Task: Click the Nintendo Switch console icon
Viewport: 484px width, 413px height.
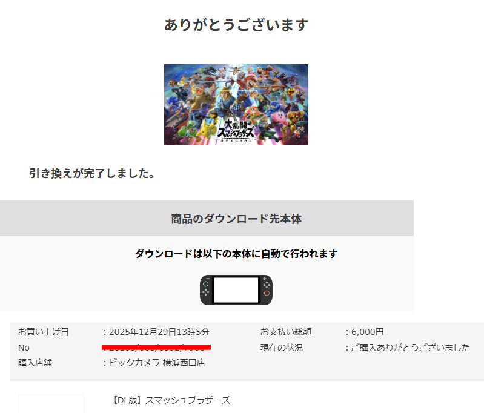Action: point(236,290)
